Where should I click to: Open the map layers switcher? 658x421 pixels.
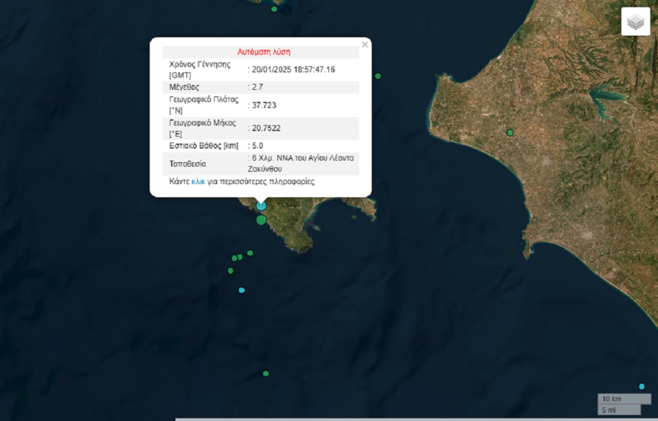pyautogui.click(x=635, y=22)
